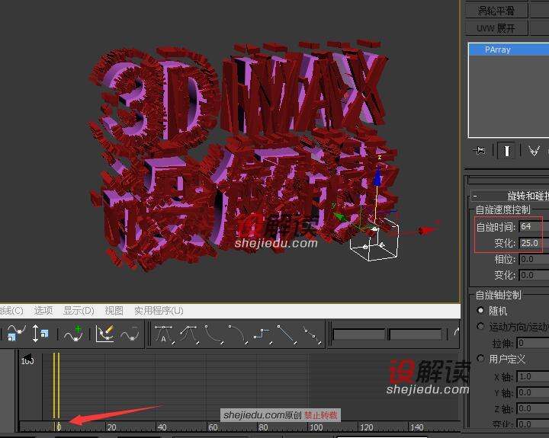Select the 用户定义 spin axis option

tap(480, 359)
